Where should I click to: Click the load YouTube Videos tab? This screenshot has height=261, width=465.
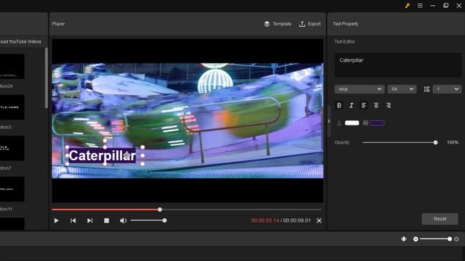[20, 42]
